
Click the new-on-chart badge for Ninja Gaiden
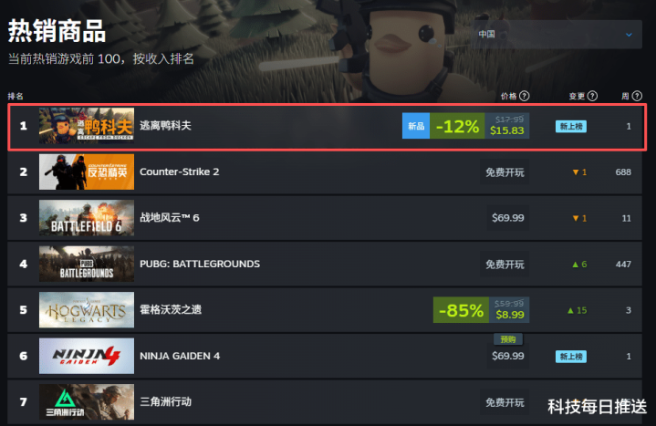click(x=571, y=357)
